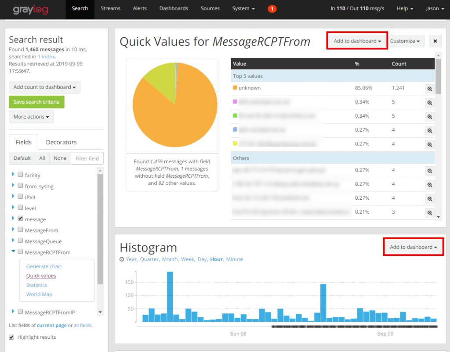Go to the Sources page
Screen dimensions: 450x352
[210, 9]
